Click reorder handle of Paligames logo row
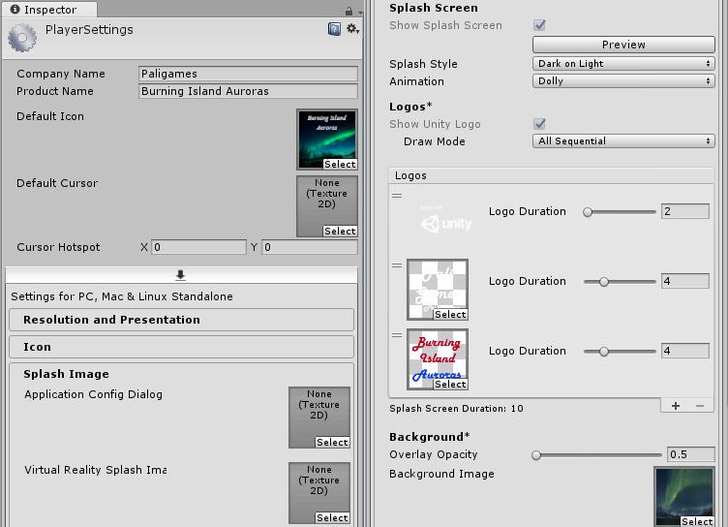Screen dimensions: 728x527 tap(397, 265)
